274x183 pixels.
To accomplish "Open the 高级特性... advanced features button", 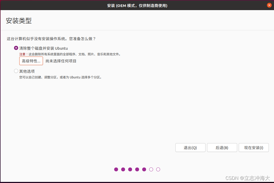I will coord(31,61).
